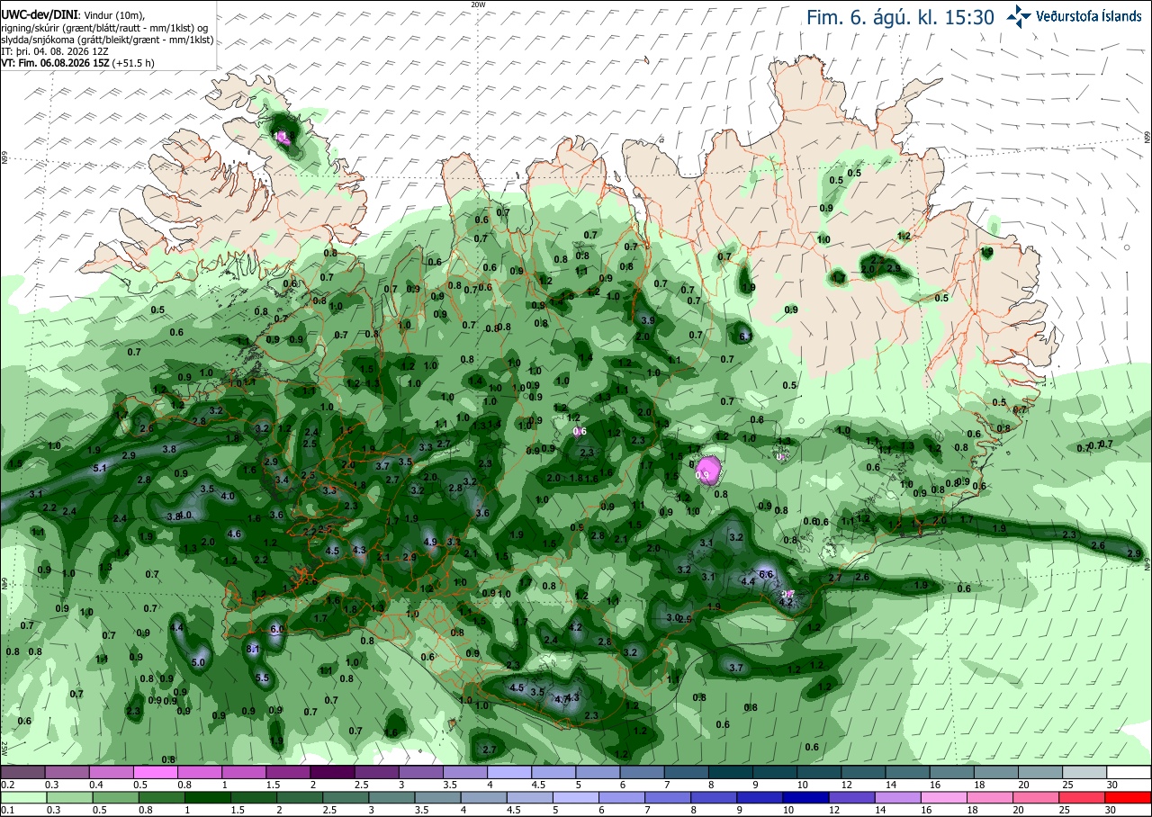The image size is (1152, 817).
Task: Pick the dark green swatch between 1 and 1.5 on the bottom row
Action: [x=200, y=798]
